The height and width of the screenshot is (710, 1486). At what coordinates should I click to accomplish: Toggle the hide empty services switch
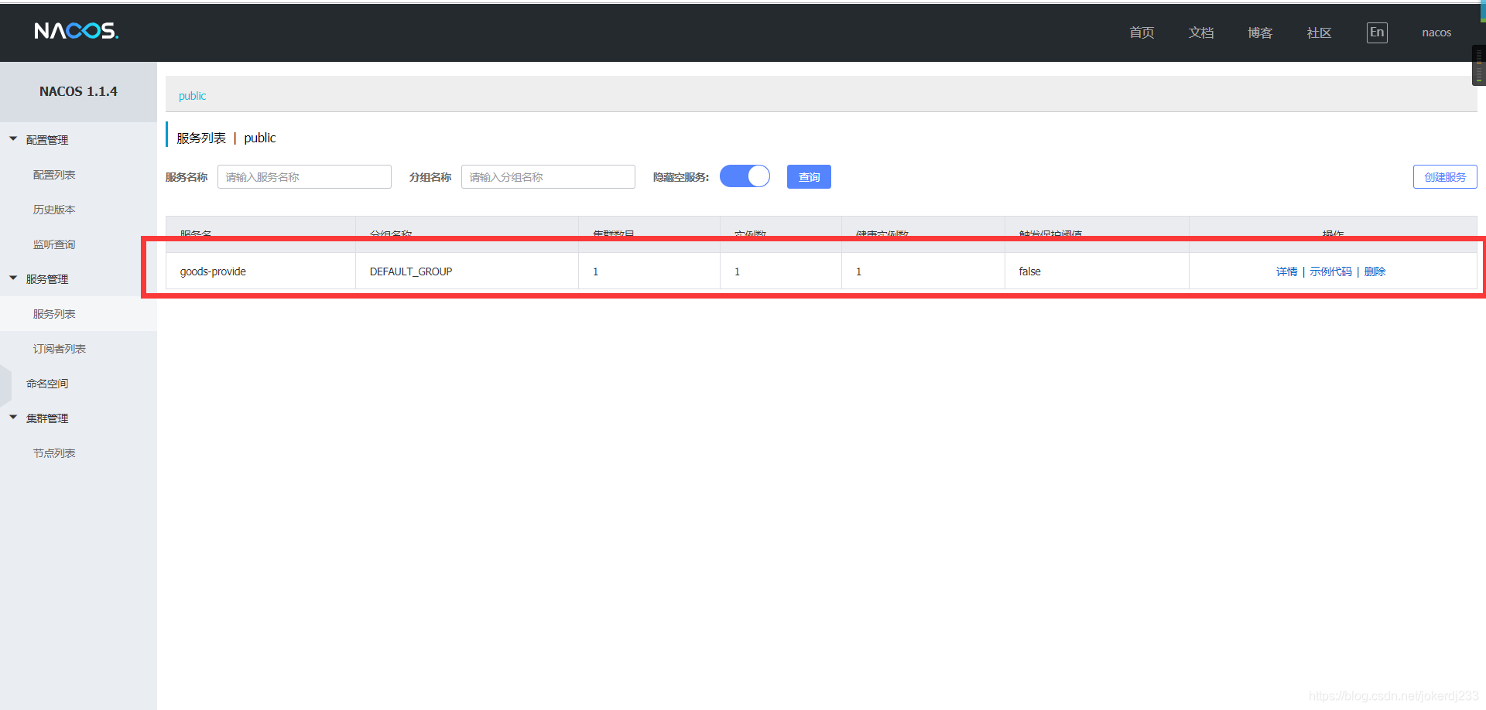745,176
